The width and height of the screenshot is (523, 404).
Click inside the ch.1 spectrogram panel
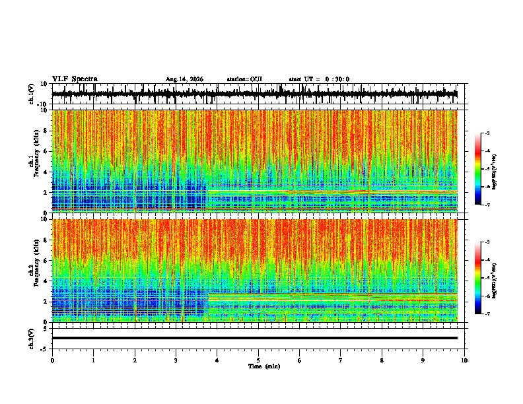click(255, 161)
